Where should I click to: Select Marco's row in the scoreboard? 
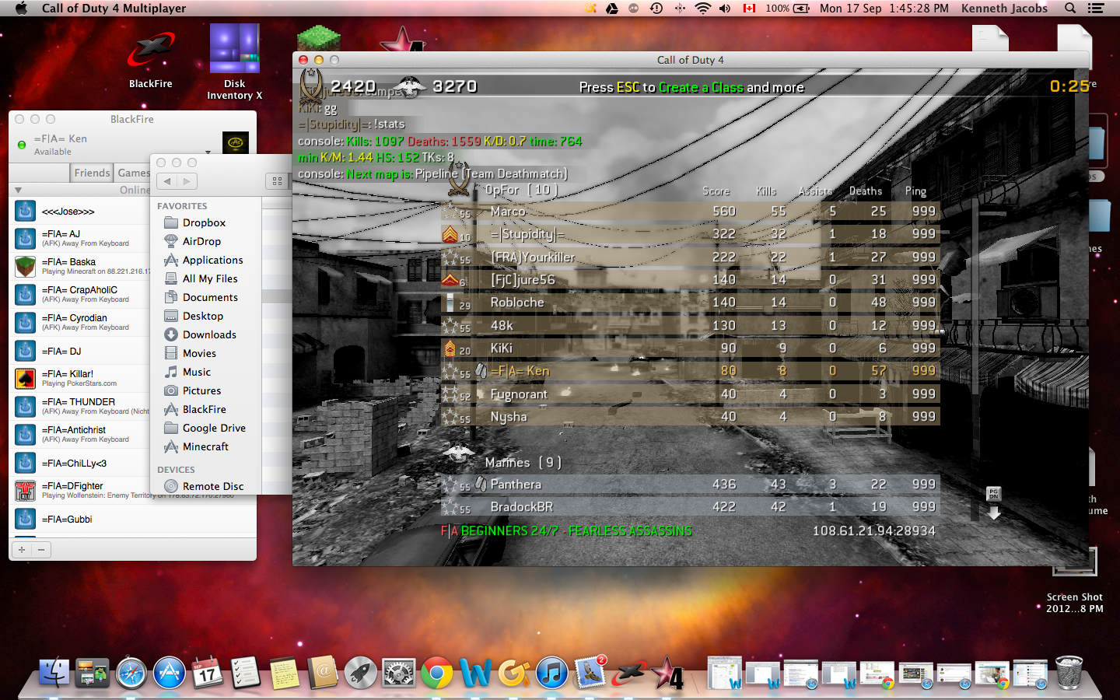(691, 212)
